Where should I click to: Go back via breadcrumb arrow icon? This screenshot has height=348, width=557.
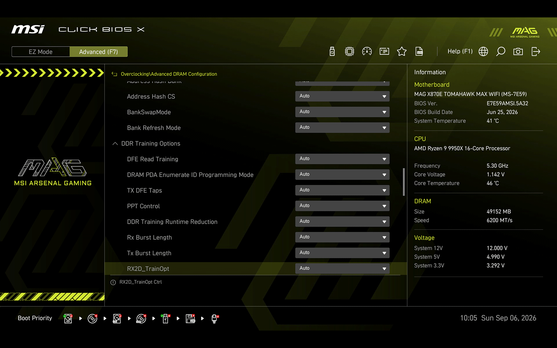(x=114, y=74)
